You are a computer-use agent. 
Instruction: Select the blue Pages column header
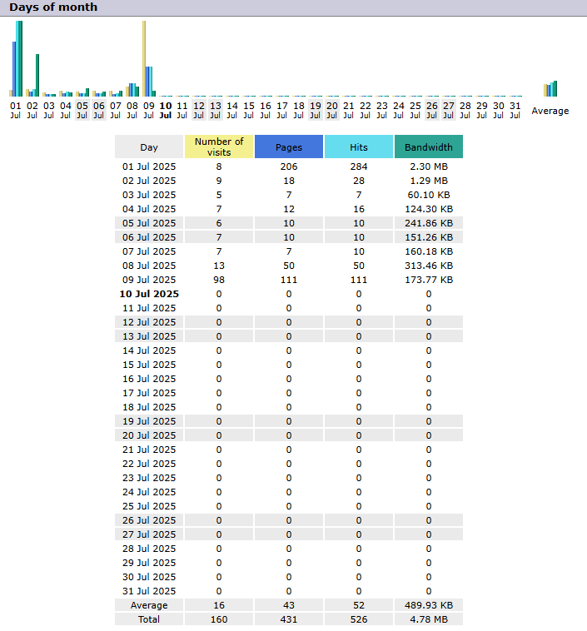point(289,147)
